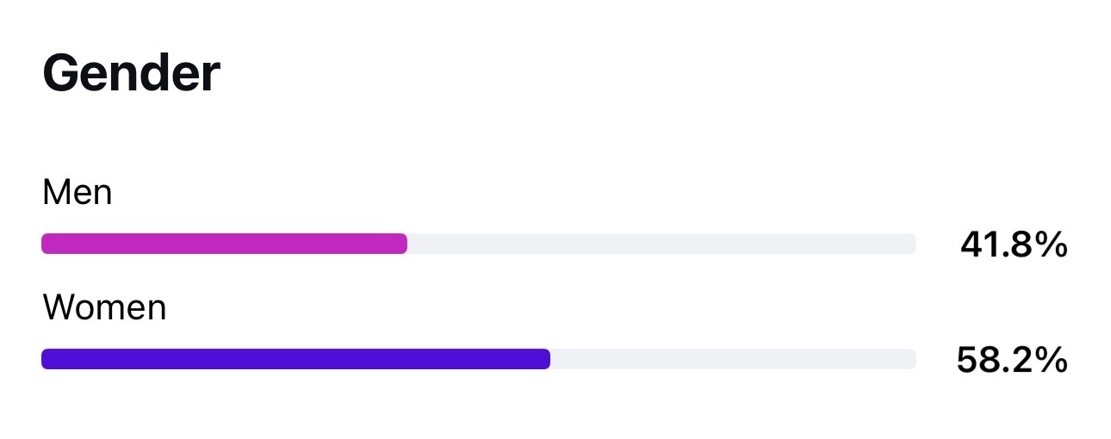Image resolution: width=1111 pixels, height=439 pixels.
Task: Click the magenta filled Men bar
Action: click(x=224, y=244)
